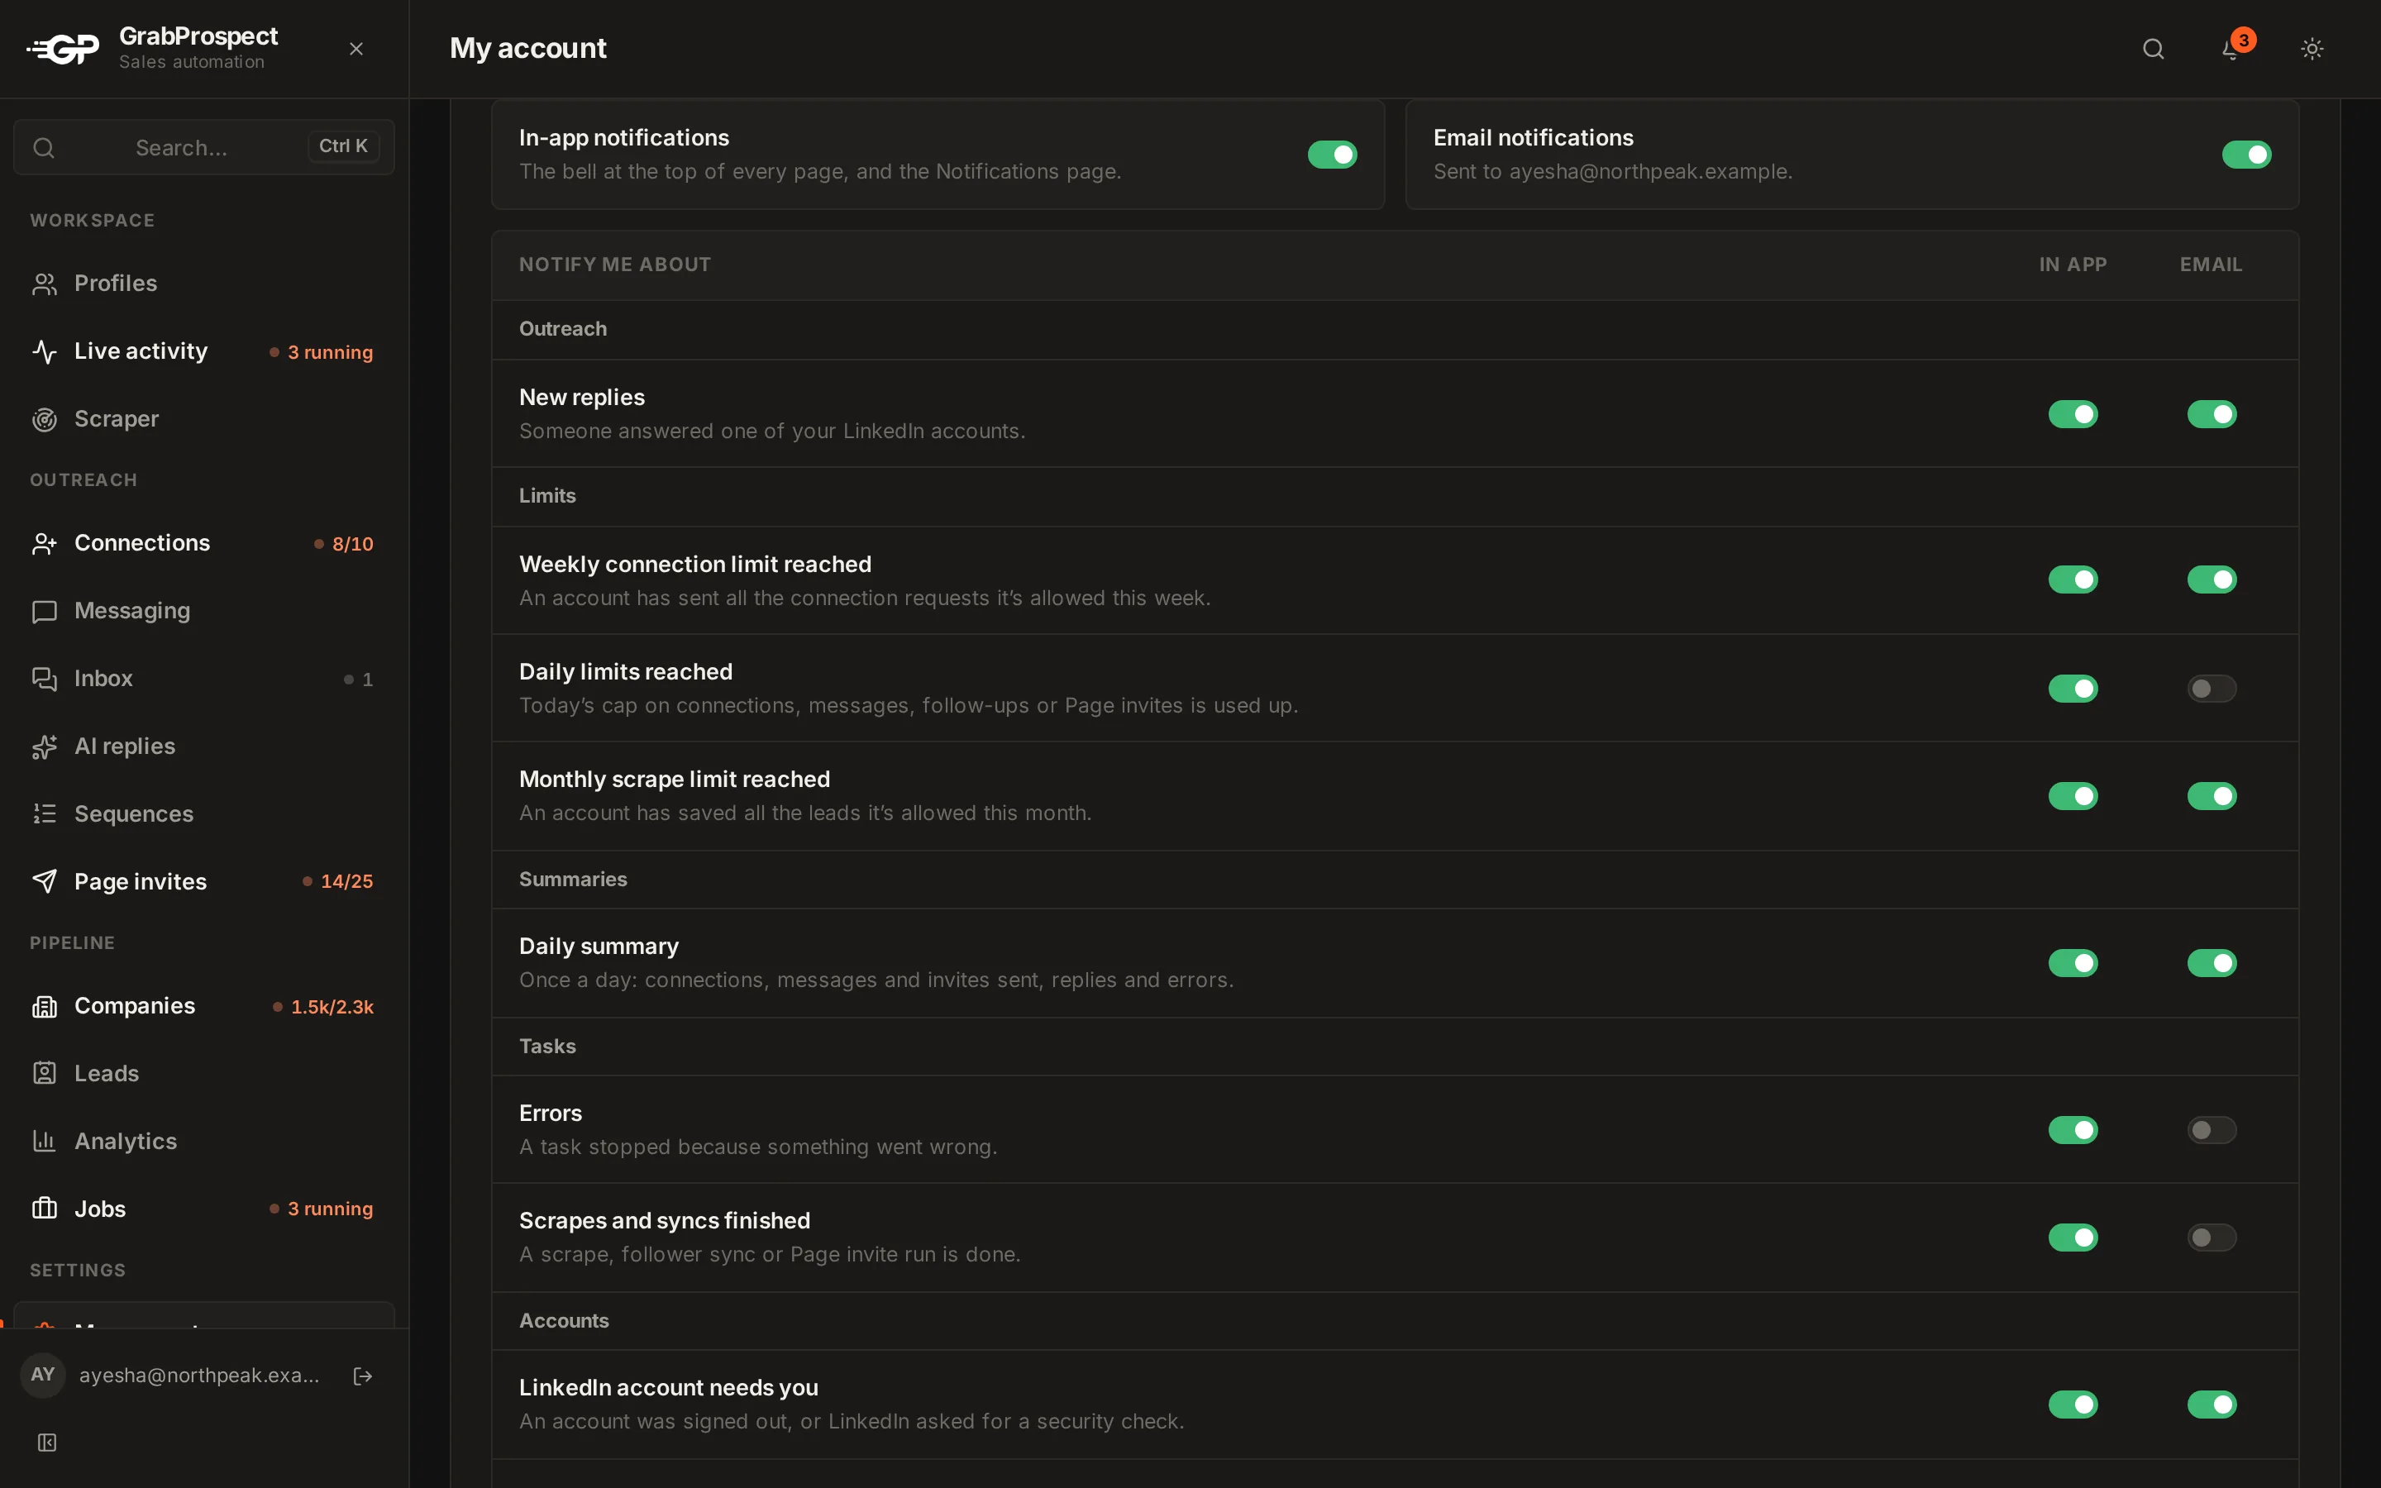The height and width of the screenshot is (1488, 2381).
Task: Open Page invites
Action: (x=203, y=882)
